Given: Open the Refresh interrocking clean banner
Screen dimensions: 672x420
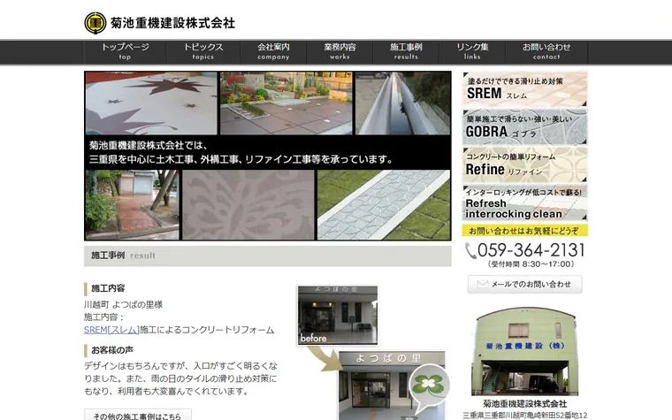Looking at the screenshot, I should 524,202.
